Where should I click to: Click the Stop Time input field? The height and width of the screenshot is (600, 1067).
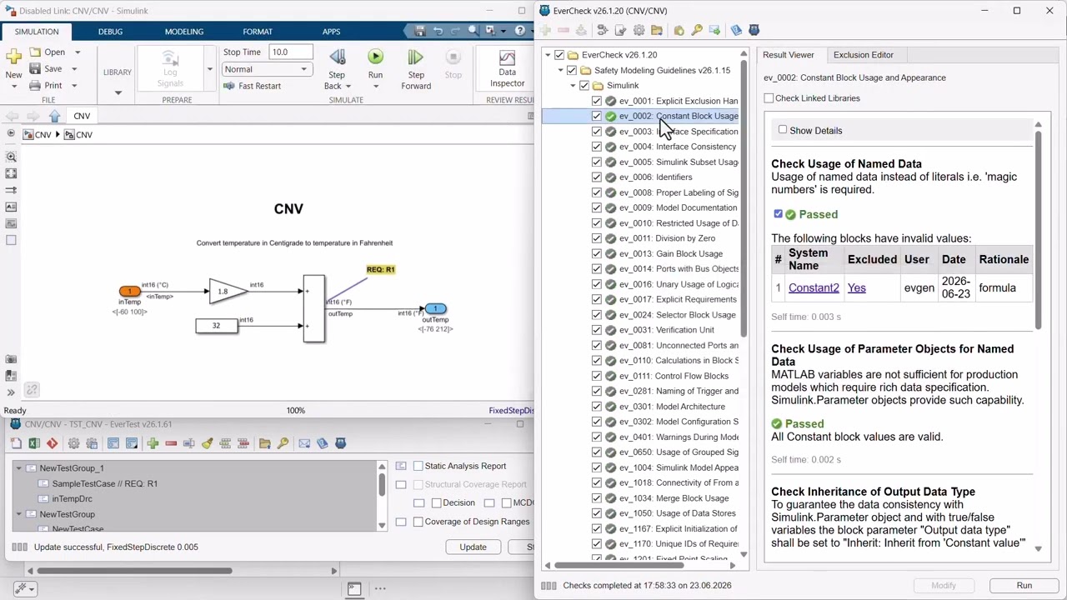290,52
